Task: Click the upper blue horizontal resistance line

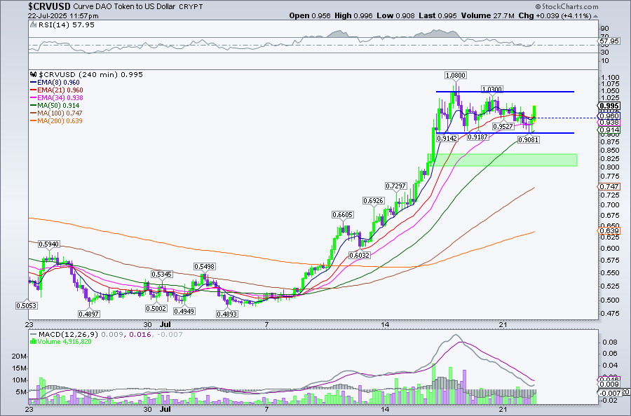Action: pos(505,92)
